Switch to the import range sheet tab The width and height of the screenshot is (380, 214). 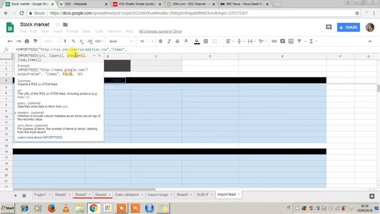point(160,194)
